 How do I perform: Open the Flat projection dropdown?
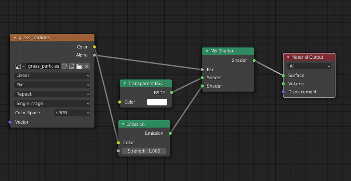tap(52, 85)
